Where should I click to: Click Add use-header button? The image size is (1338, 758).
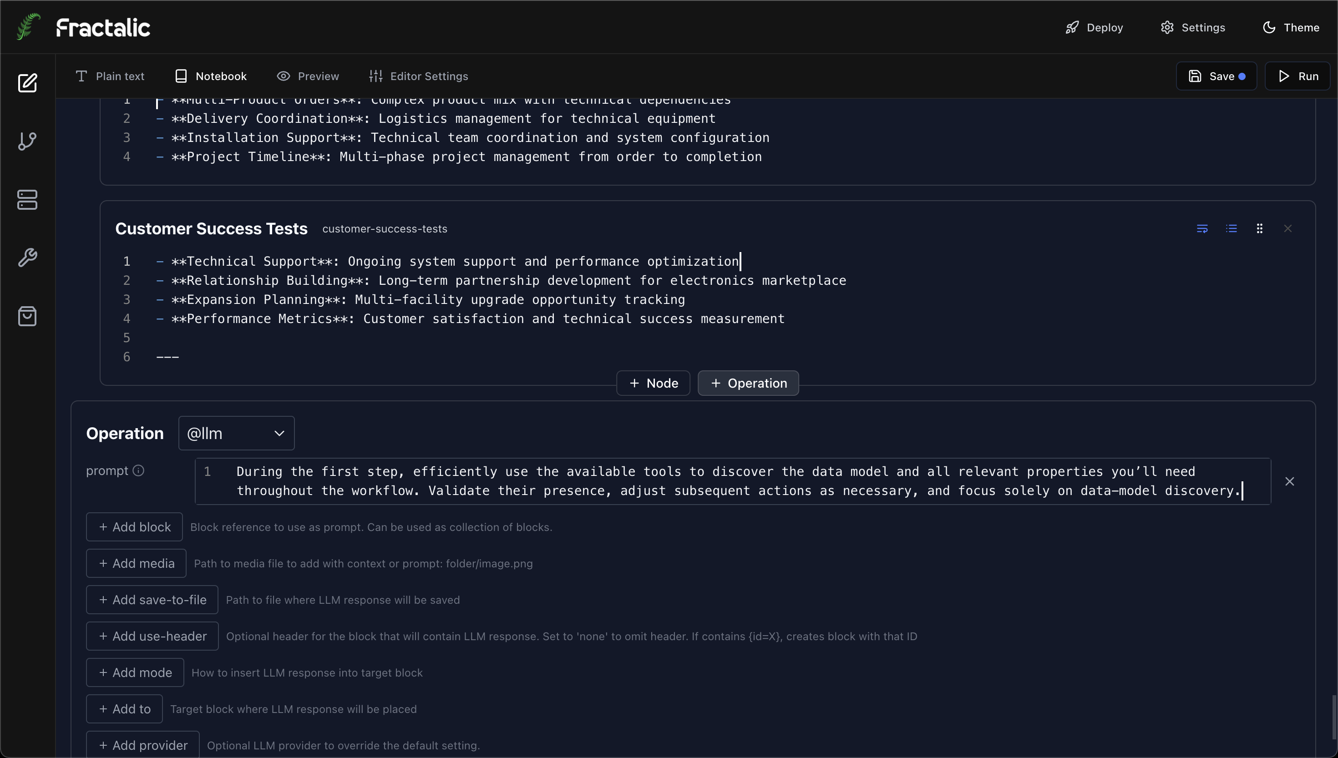click(x=152, y=636)
